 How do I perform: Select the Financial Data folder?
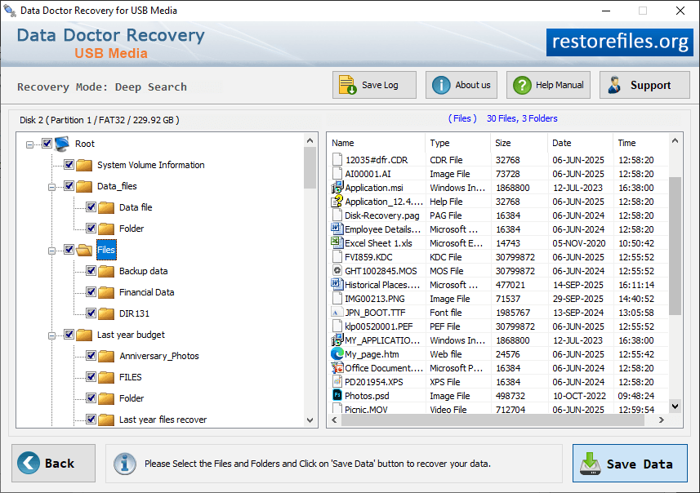pos(146,292)
